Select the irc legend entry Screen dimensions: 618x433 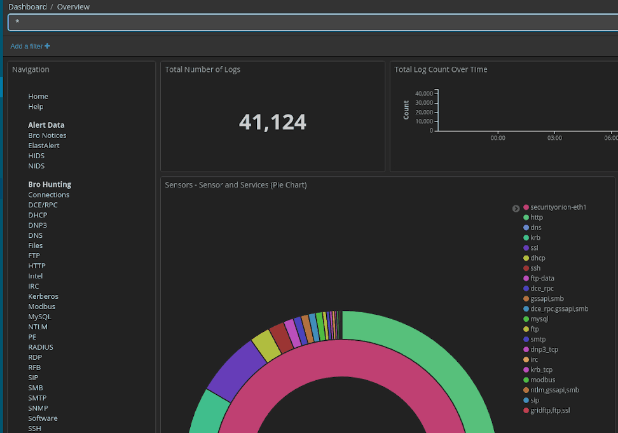pyautogui.click(x=530, y=360)
